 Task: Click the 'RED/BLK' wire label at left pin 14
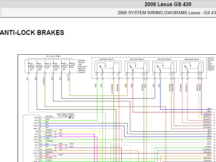click(x=49, y=152)
